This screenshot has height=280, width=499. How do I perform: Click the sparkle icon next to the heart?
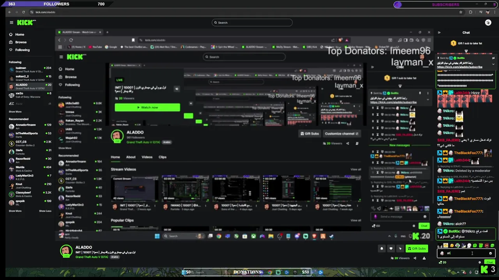coord(400,248)
